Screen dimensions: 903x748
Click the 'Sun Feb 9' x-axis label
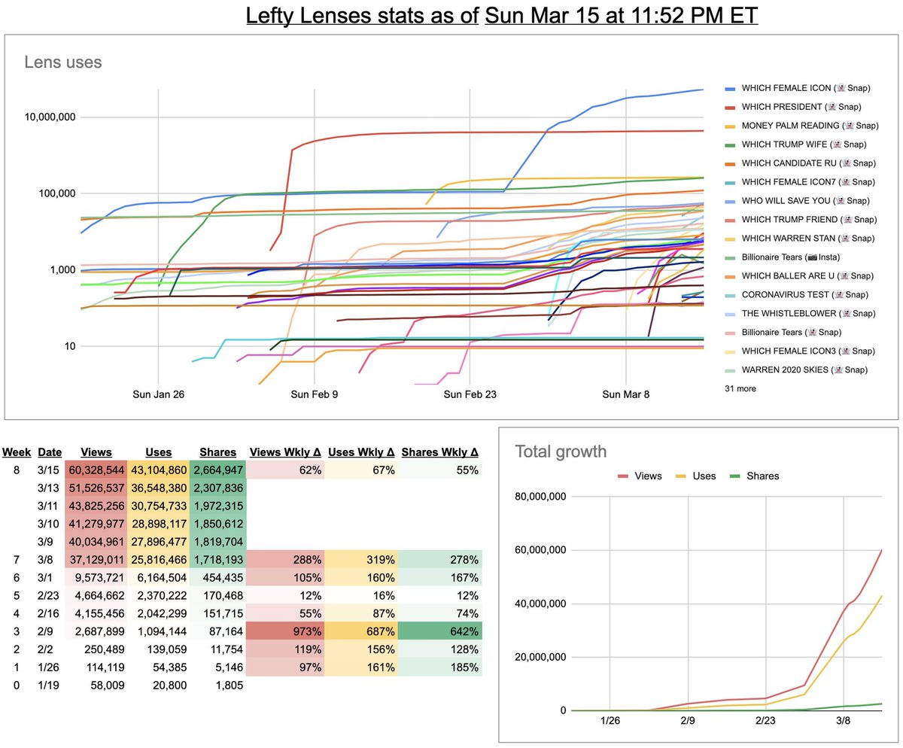pos(314,394)
